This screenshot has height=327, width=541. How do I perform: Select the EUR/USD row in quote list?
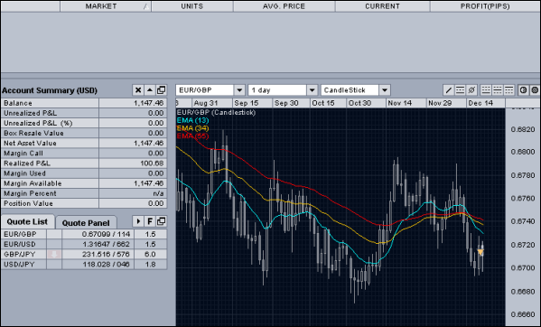coord(84,244)
